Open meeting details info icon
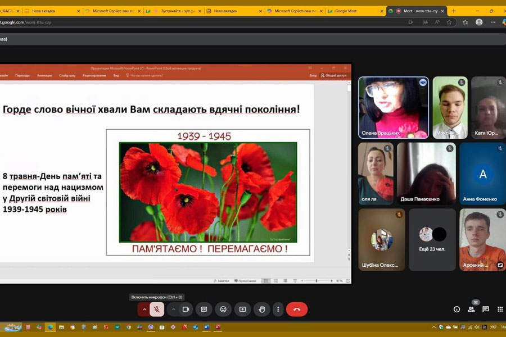 (457, 309)
